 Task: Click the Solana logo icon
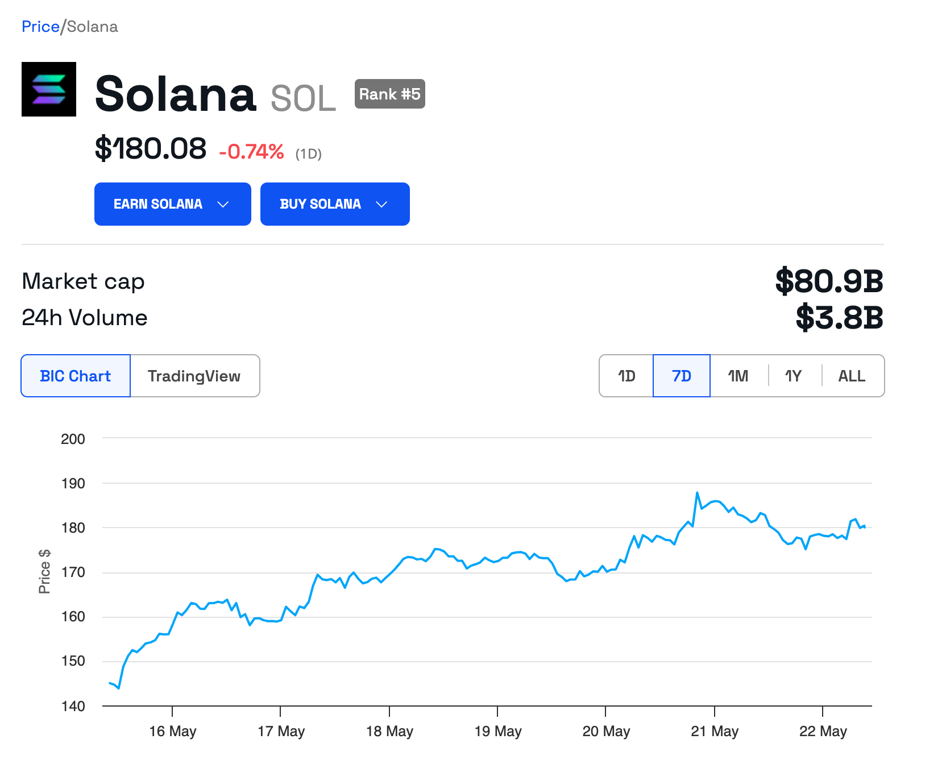pyautogui.click(x=49, y=89)
